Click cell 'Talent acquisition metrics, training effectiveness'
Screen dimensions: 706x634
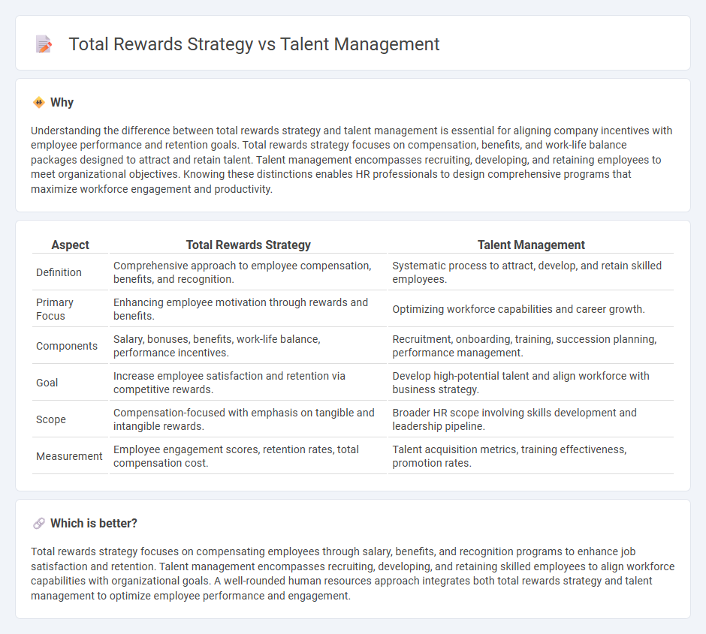(x=531, y=456)
